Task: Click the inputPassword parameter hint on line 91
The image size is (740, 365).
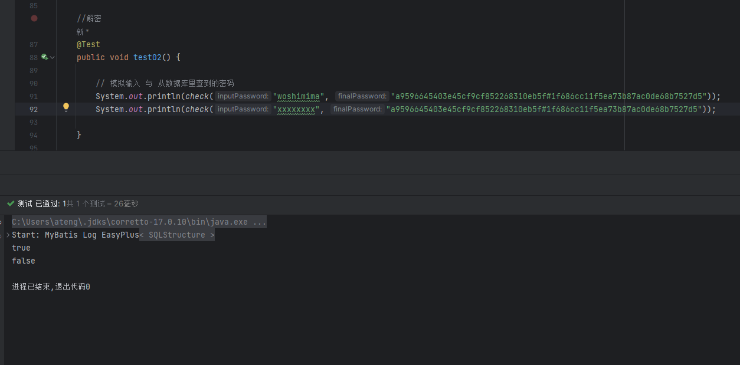Action: point(243,96)
